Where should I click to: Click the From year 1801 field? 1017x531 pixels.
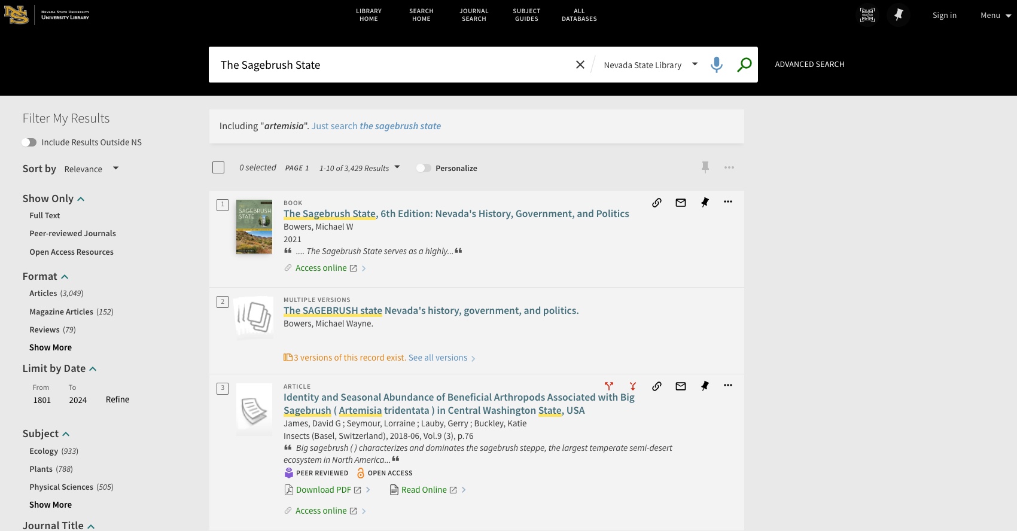point(42,400)
